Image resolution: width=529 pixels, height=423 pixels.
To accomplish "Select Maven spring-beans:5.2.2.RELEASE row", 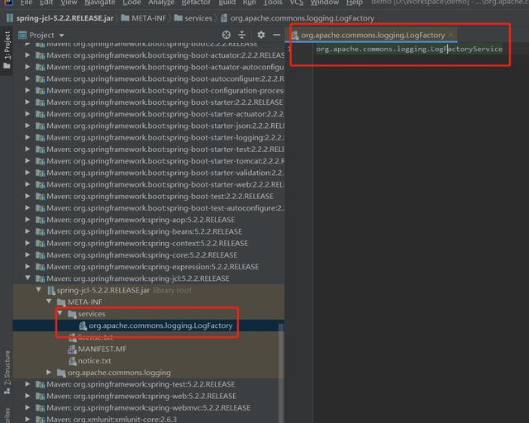I will [149, 231].
